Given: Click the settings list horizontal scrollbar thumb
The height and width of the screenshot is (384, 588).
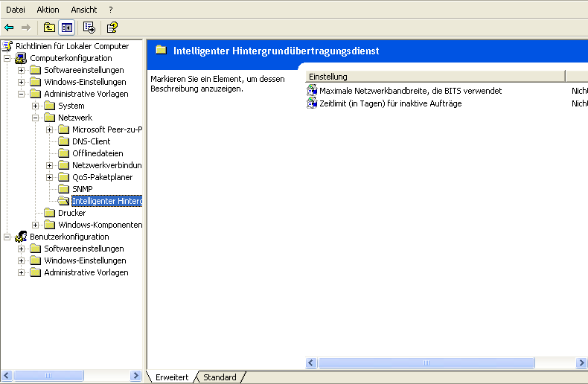Looking at the screenshot, I should (x=426, y=362).
